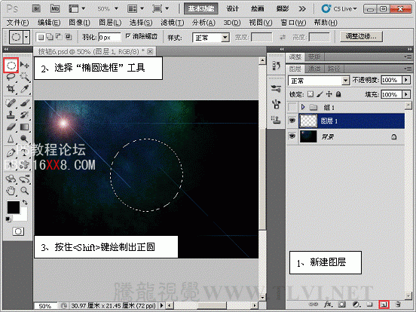The height and width of the screenshot is (312, 416).
Task: Click the foreground color swatch
Action: [x=14, y=207]
